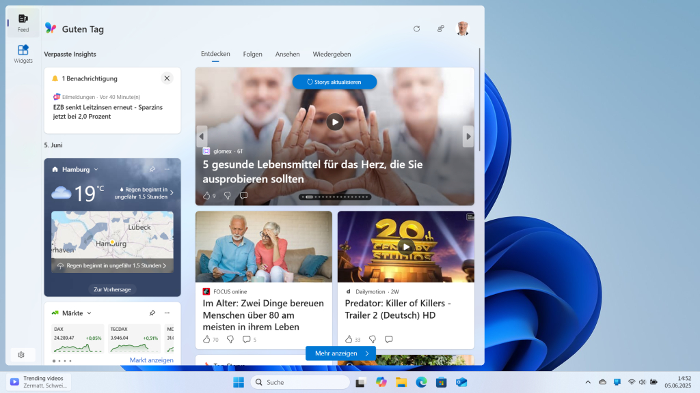Show hidden system tray icons
Viewport: 700px width, 393px height.
[588, 382]
